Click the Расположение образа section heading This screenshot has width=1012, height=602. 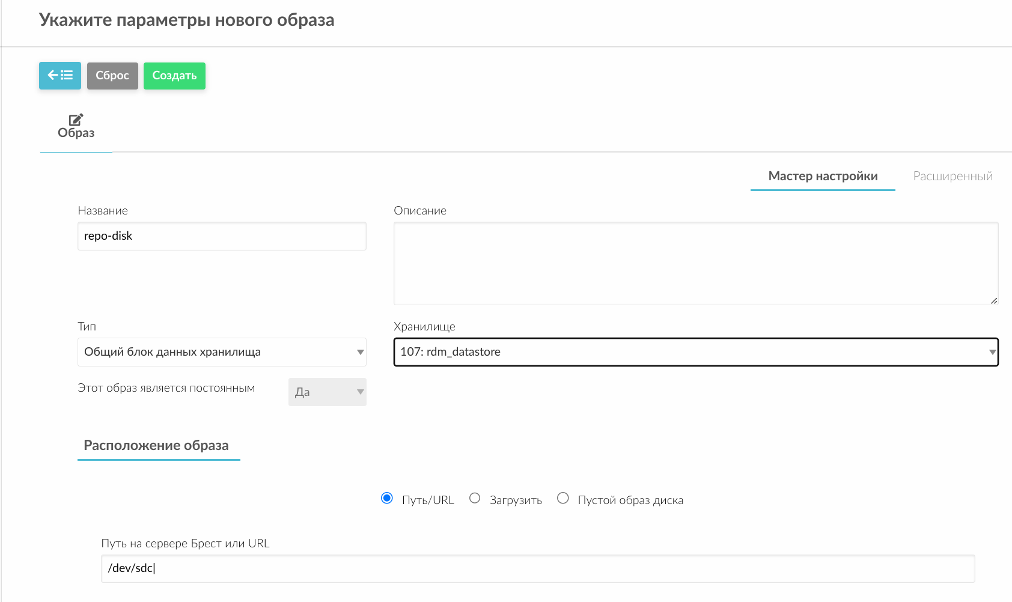156,445
